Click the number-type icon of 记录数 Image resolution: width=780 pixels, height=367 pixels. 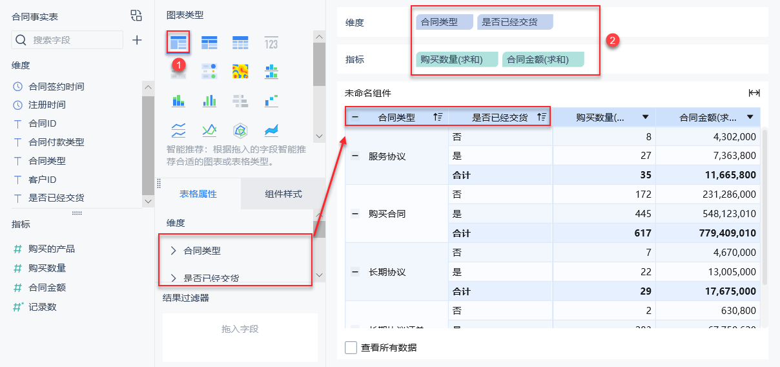pos(18,307)
